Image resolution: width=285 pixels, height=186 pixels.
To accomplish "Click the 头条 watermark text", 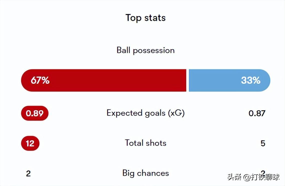I will [234, 177].
